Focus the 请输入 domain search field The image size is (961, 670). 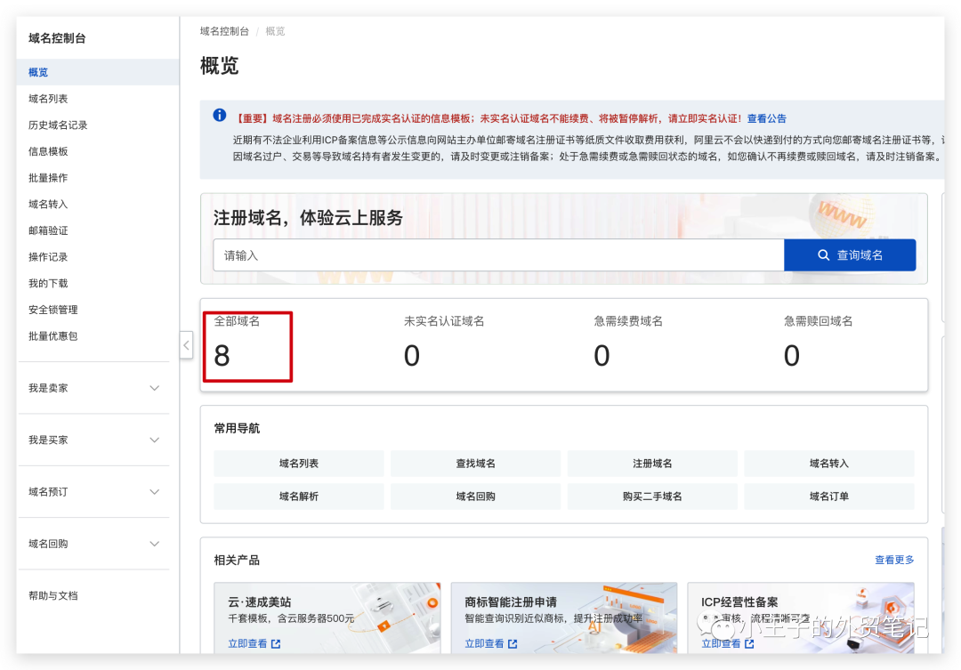coord(498,255)
